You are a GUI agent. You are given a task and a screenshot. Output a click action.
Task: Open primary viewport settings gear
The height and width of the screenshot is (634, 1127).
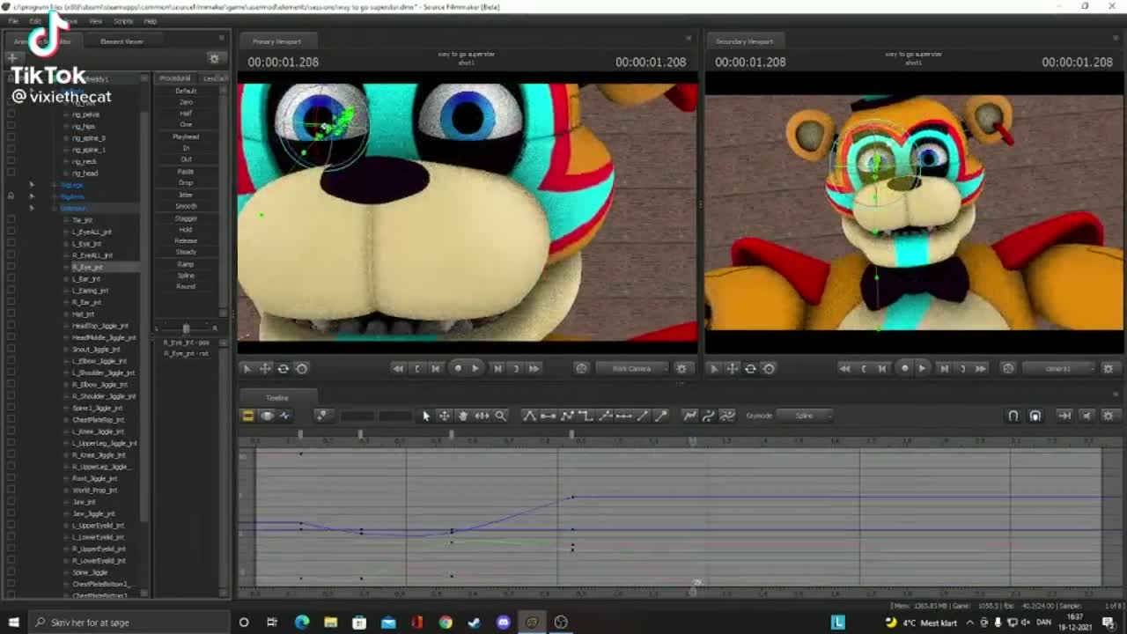coord(681,369)
